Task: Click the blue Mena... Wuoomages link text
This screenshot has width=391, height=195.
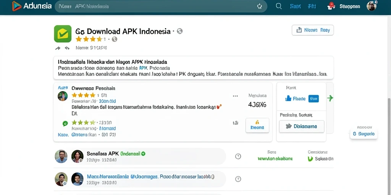Action: 123,177
